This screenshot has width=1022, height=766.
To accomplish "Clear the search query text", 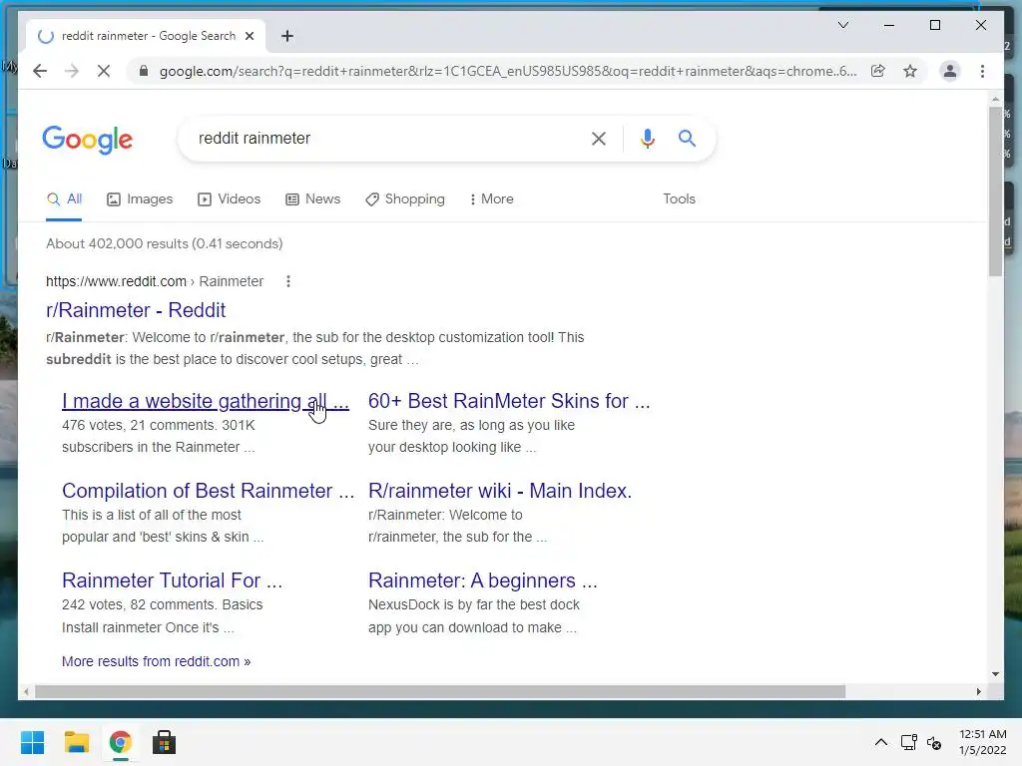I will point(599,138).
